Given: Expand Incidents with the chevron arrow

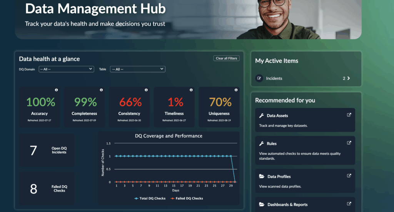Looking at the screenshot, I should pyautogui.click(x=349, y=78).
